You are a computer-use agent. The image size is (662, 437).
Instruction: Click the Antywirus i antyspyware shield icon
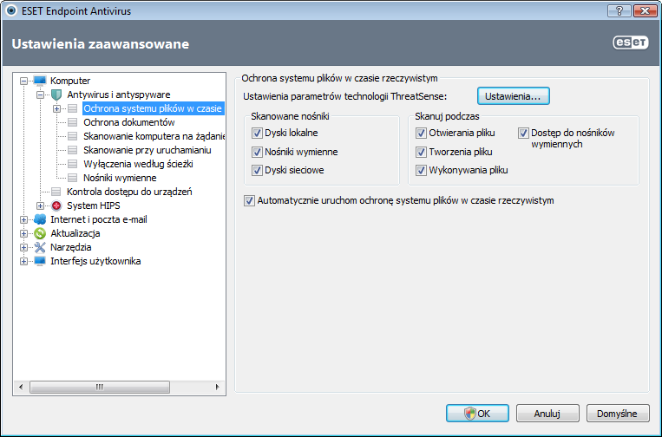[56, 95]
